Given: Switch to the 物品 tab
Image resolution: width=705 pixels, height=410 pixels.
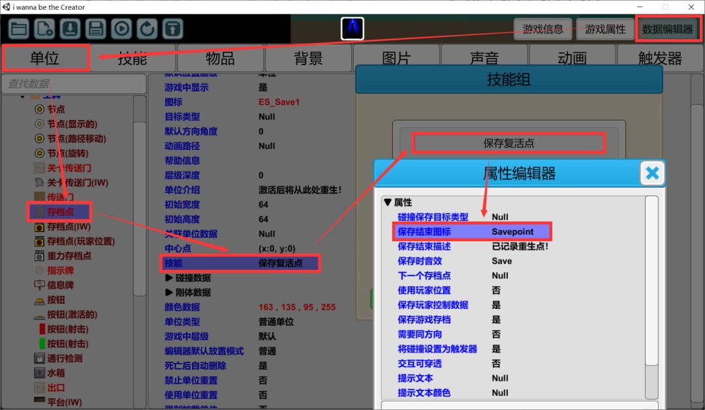Looking at the screenshot, I should click(220, 58).
